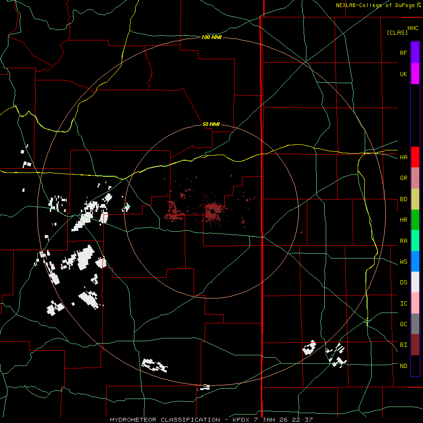Click the RA legend label

pos(403,241)
